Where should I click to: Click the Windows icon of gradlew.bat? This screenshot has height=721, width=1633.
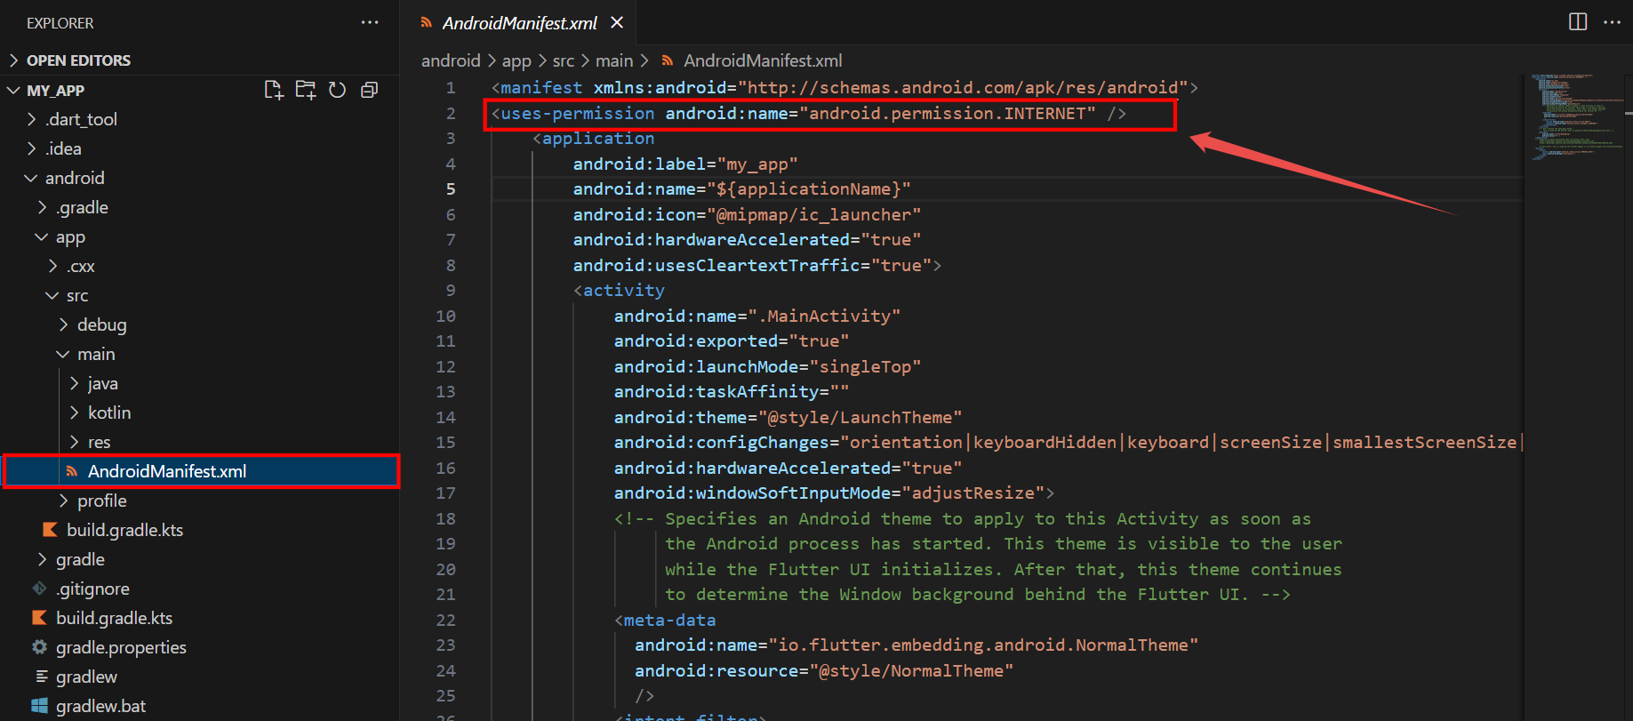pyautogui.click(x=39, y=706)
